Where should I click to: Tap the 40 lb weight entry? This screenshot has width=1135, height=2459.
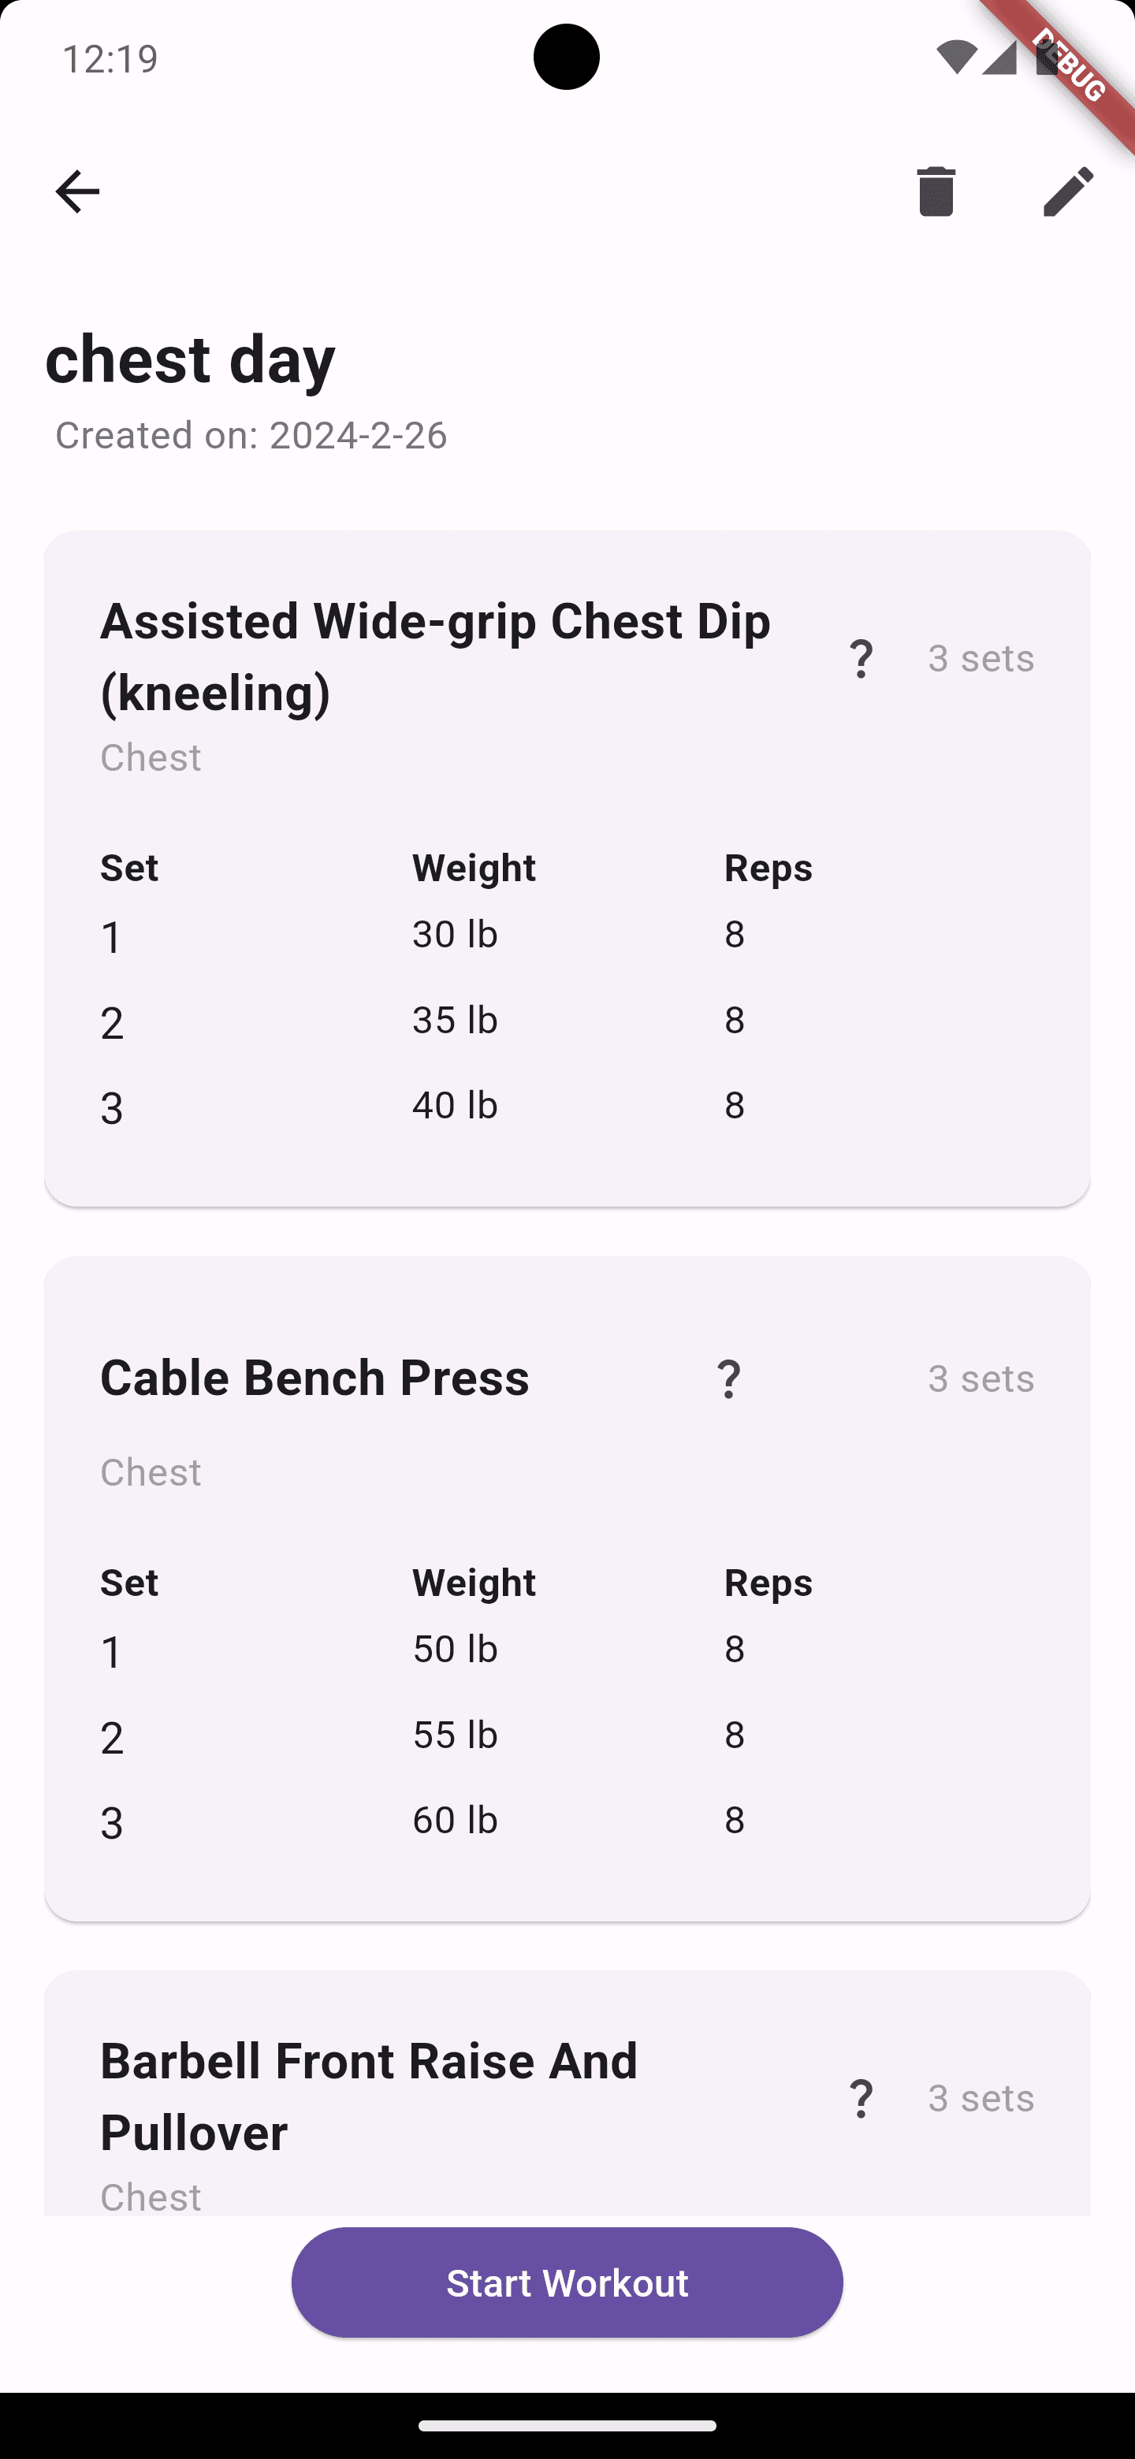click(454, 1104)
